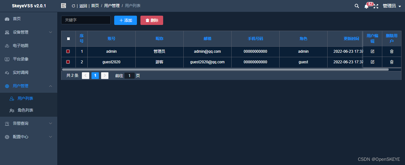Focus the 关键字 search input

click(x=86, y=20)
